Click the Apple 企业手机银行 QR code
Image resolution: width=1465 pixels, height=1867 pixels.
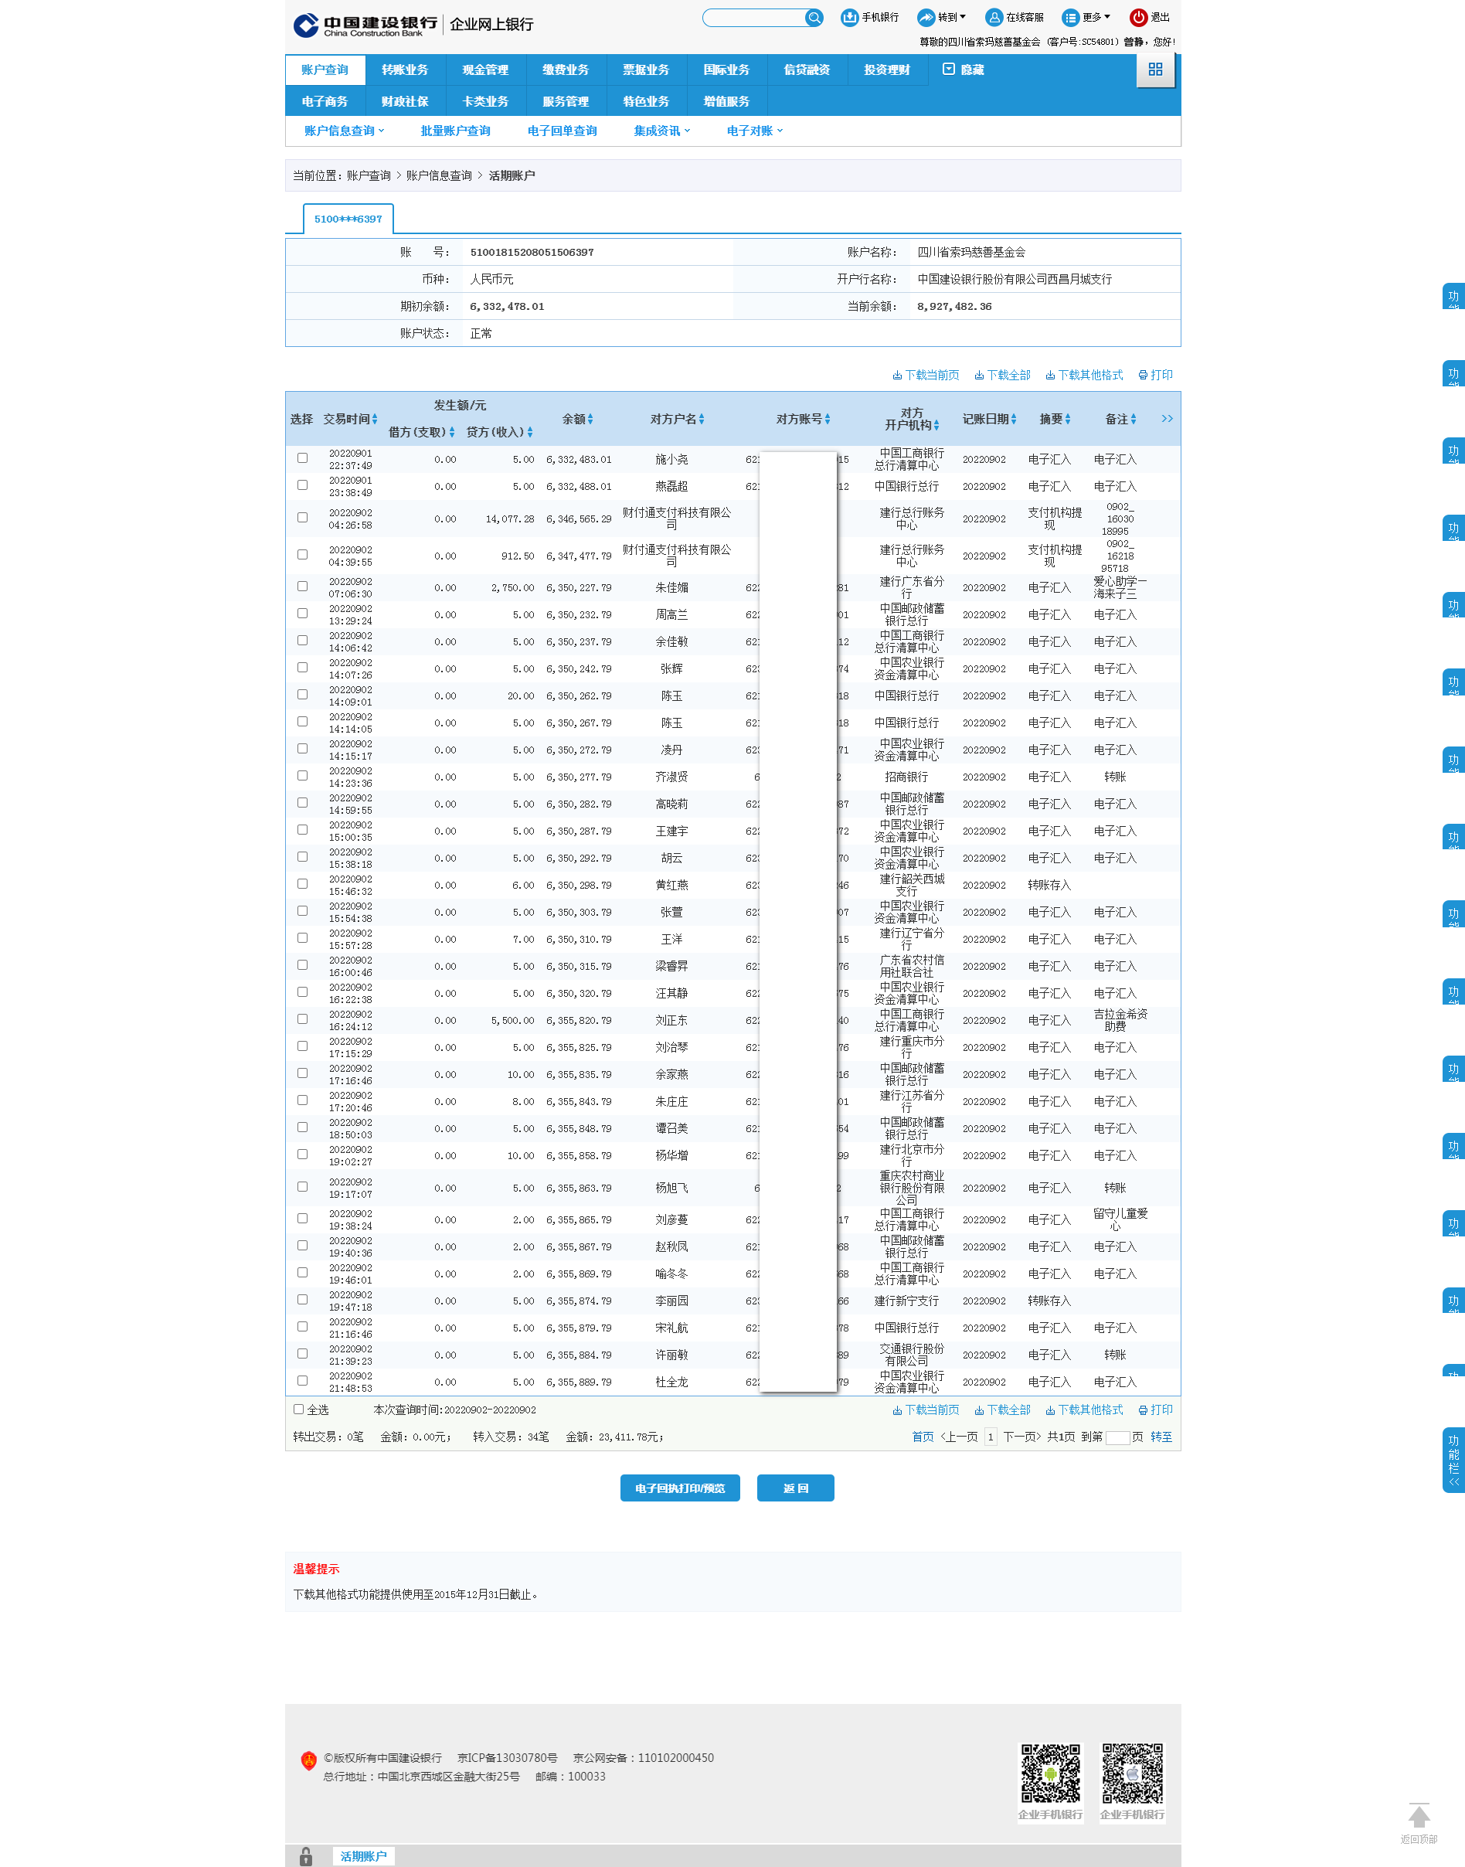(x=1132, y=1773)
